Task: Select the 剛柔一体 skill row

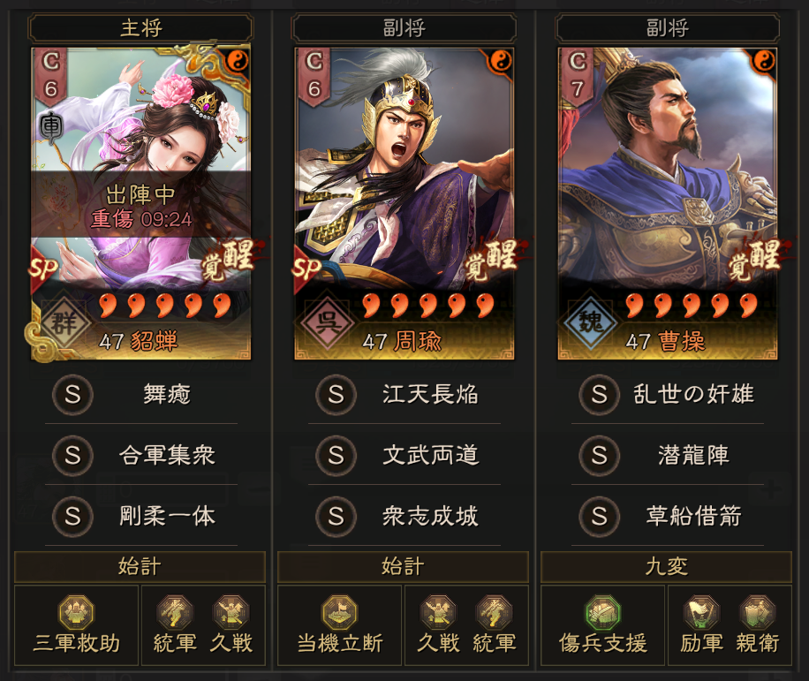Action: coord(140,516)
